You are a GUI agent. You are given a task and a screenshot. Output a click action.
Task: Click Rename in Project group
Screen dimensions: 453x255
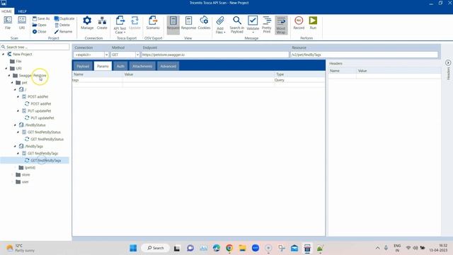pos(63,31)
